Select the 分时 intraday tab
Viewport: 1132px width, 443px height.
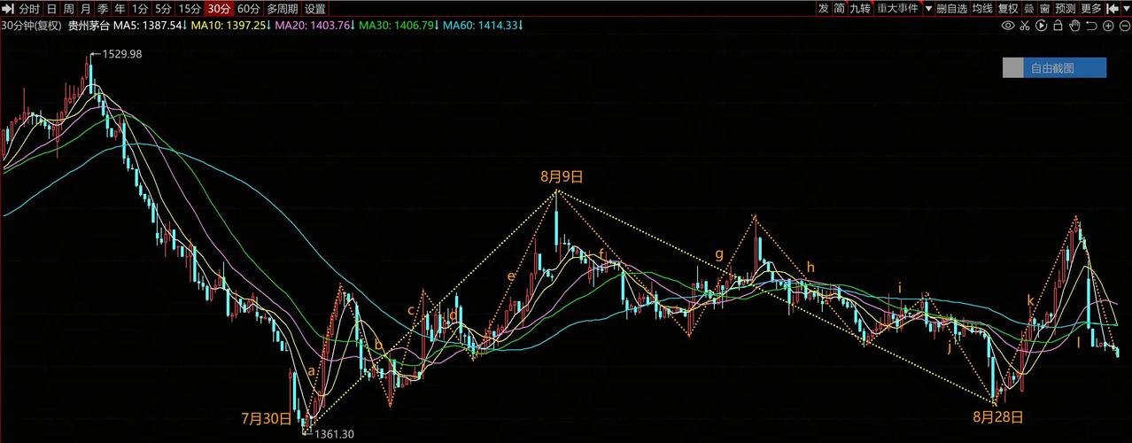pos(29,8)
